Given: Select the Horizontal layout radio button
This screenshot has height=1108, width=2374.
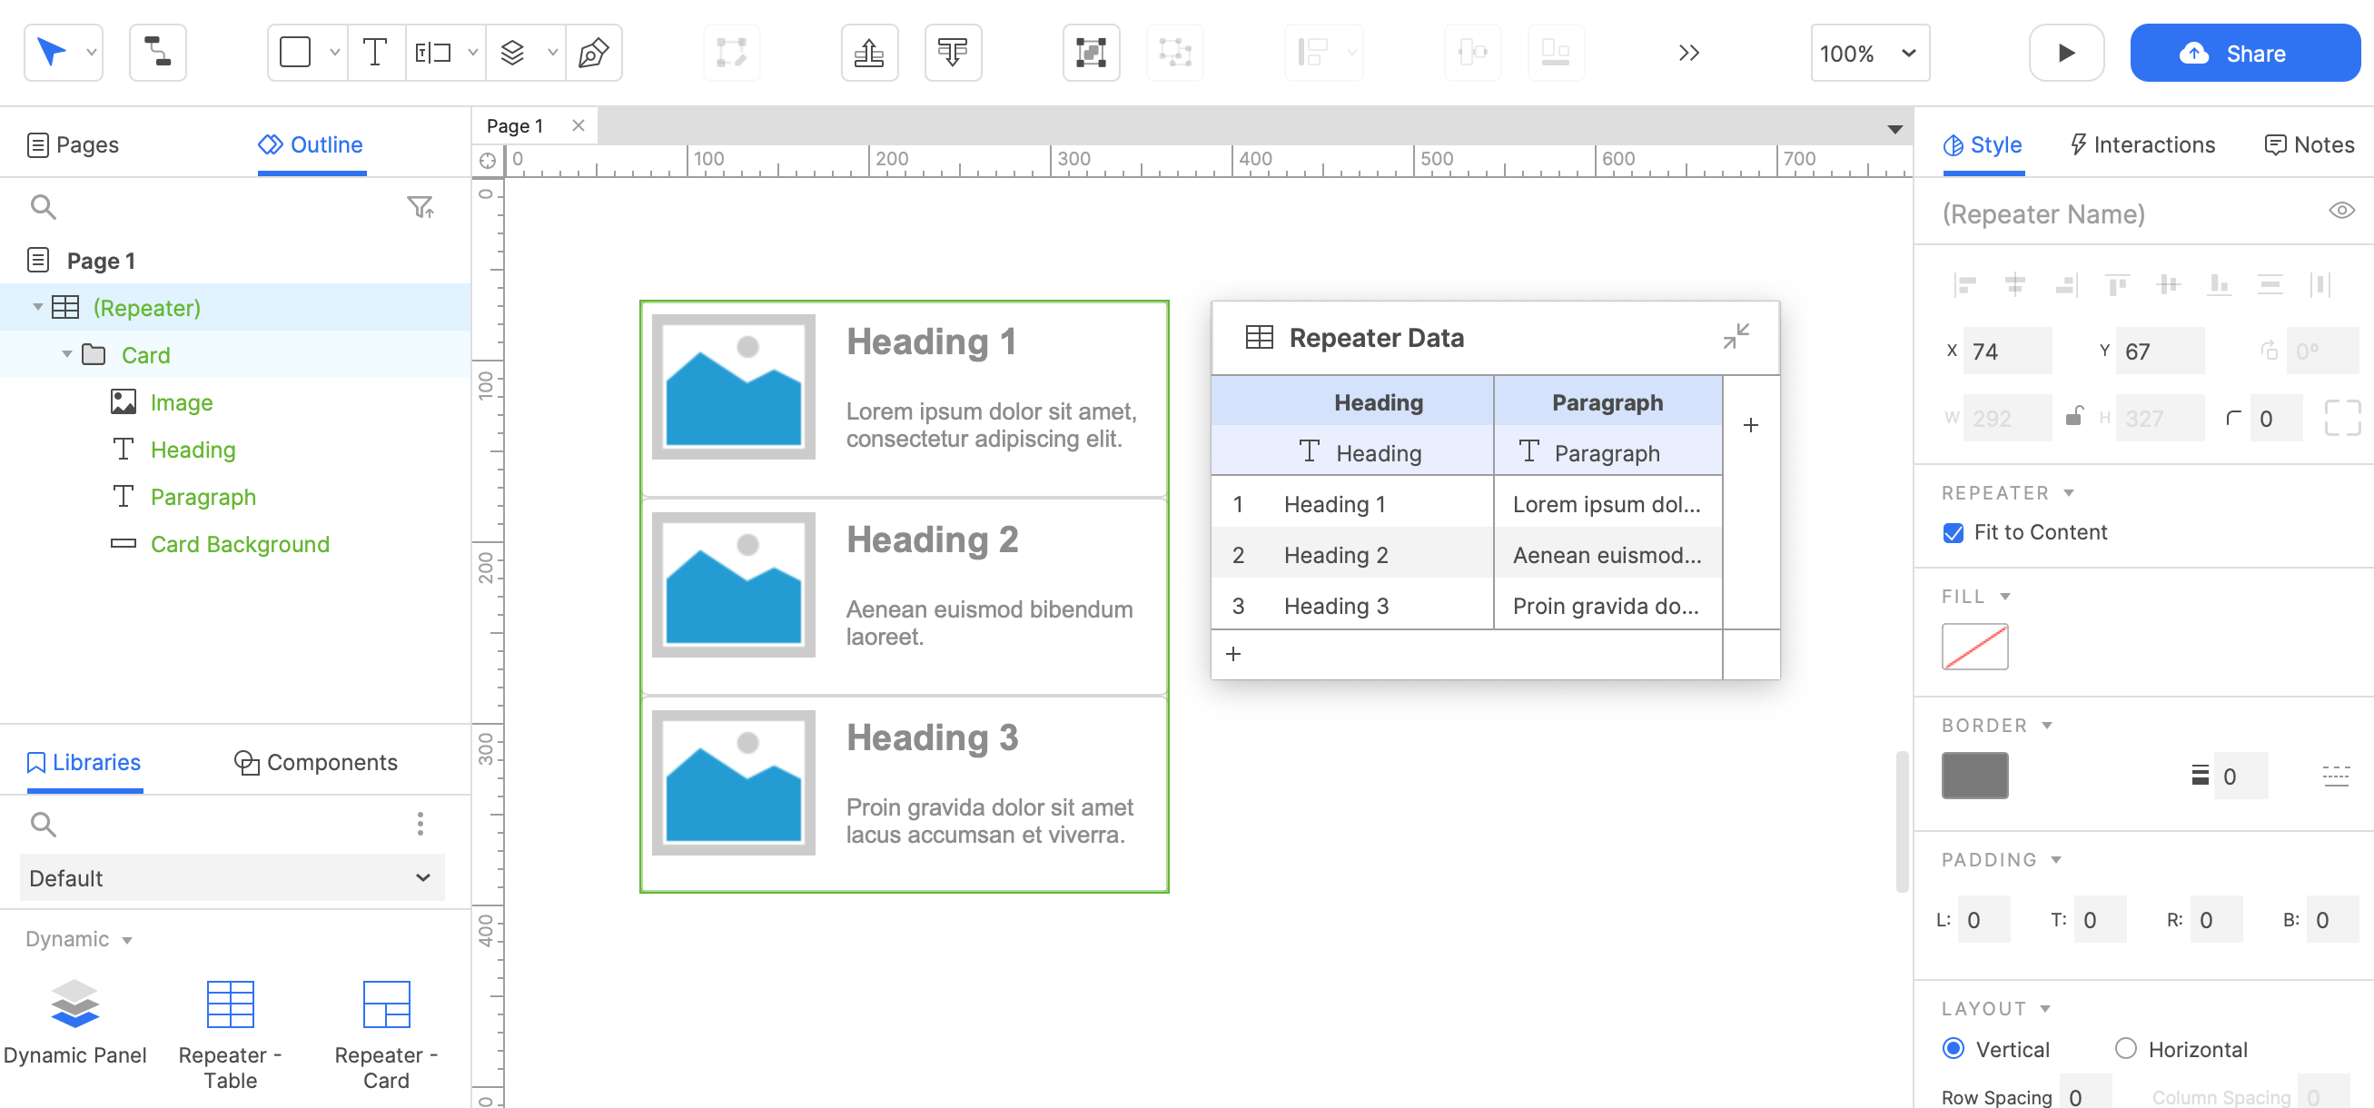Looking at the screenshot, I should [2125, 1048].
